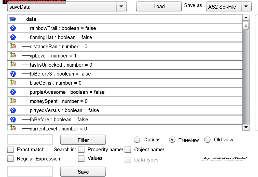Select the 'currentLevel : number = 0' row
The image size is (258, 177).
click(125, 127)
